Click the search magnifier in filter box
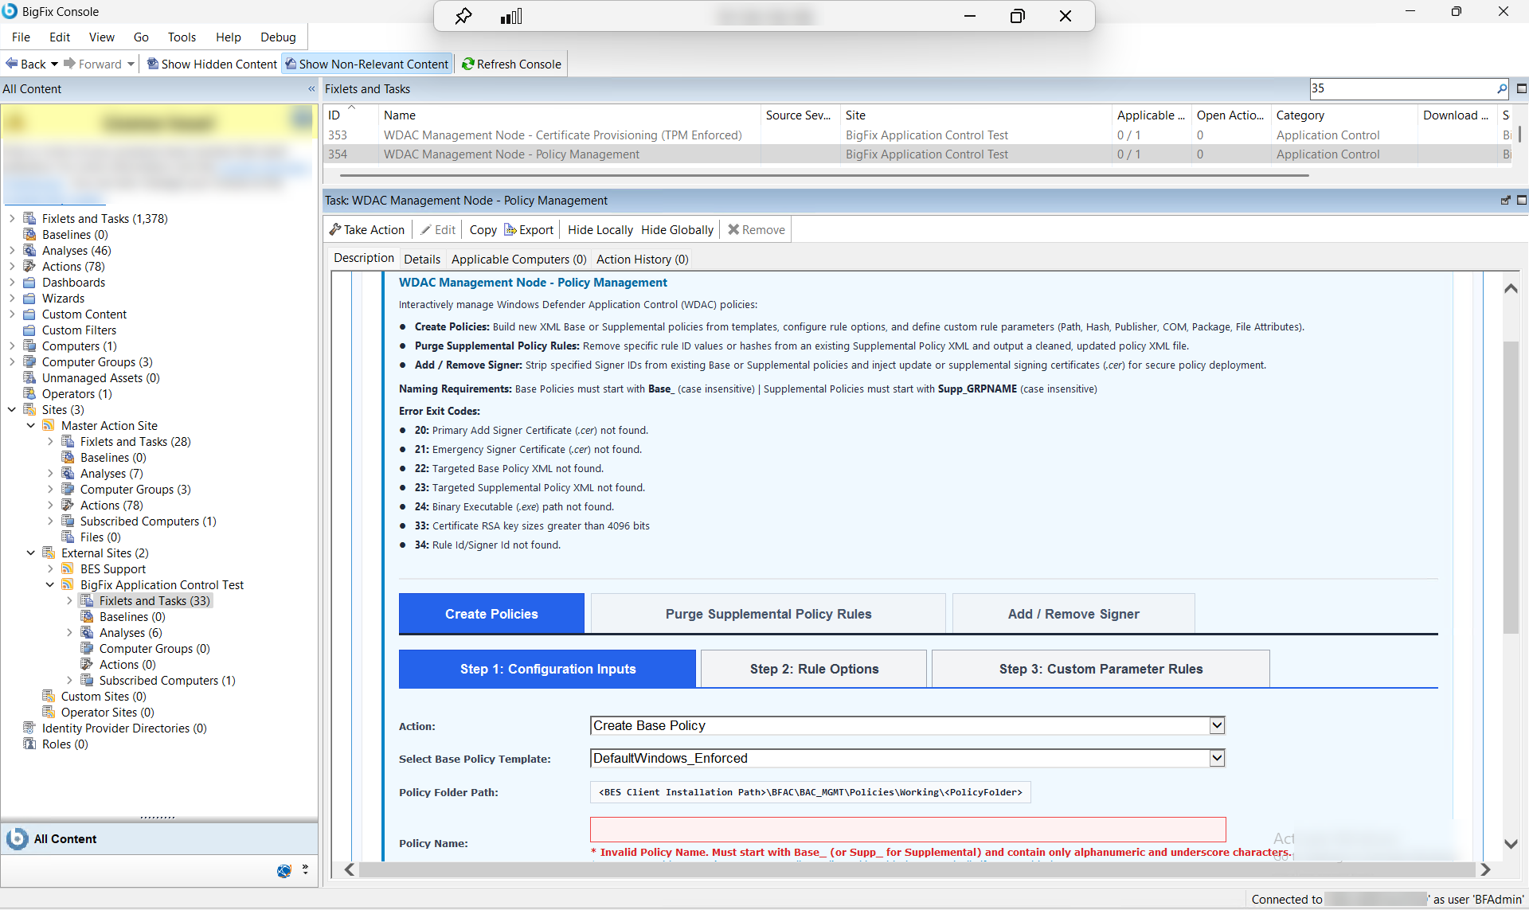Image resolution: width=1529 pixels, height=910 pixels. 1502,88
